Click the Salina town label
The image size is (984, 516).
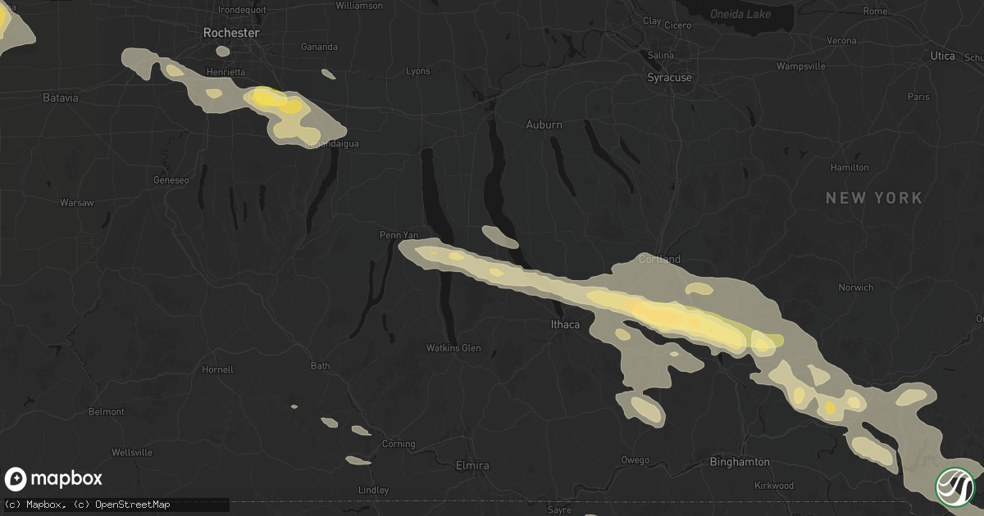tap(660, 55)
